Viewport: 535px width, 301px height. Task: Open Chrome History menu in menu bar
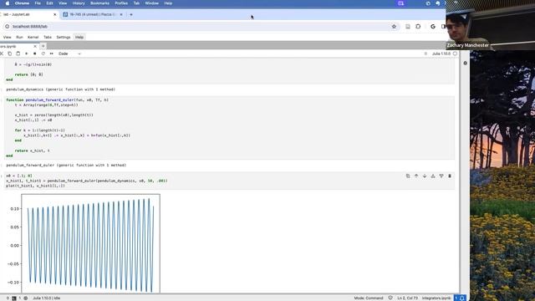79,3
